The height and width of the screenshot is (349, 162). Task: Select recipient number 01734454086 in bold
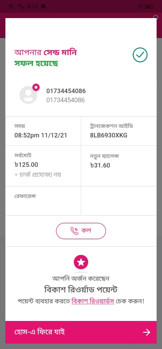[66, 91]
